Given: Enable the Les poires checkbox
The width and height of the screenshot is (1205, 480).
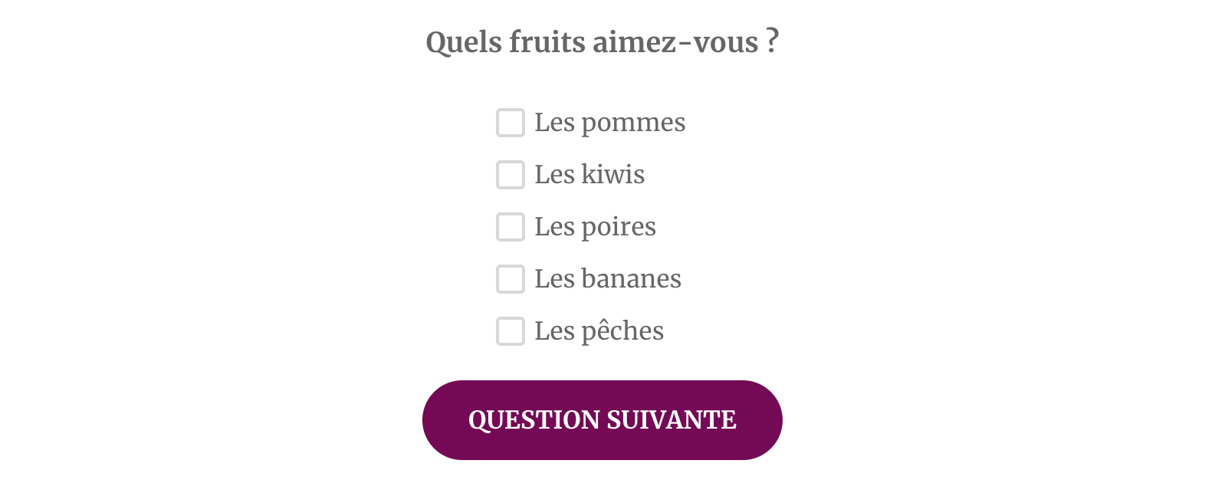Looking at the screenshot, I should [511, 227].
